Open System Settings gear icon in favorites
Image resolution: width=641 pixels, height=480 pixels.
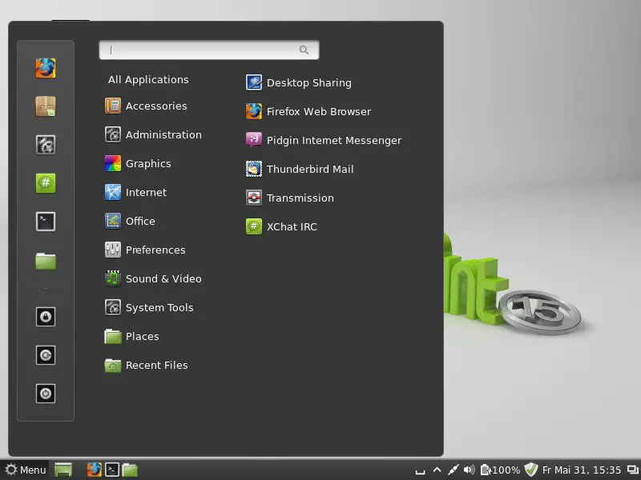(46, 145)
